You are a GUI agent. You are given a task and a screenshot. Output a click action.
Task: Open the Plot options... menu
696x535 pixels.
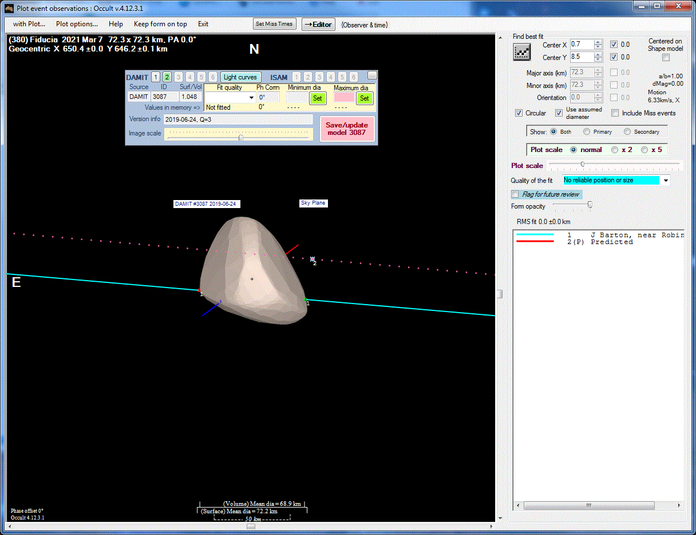point(77,24)
